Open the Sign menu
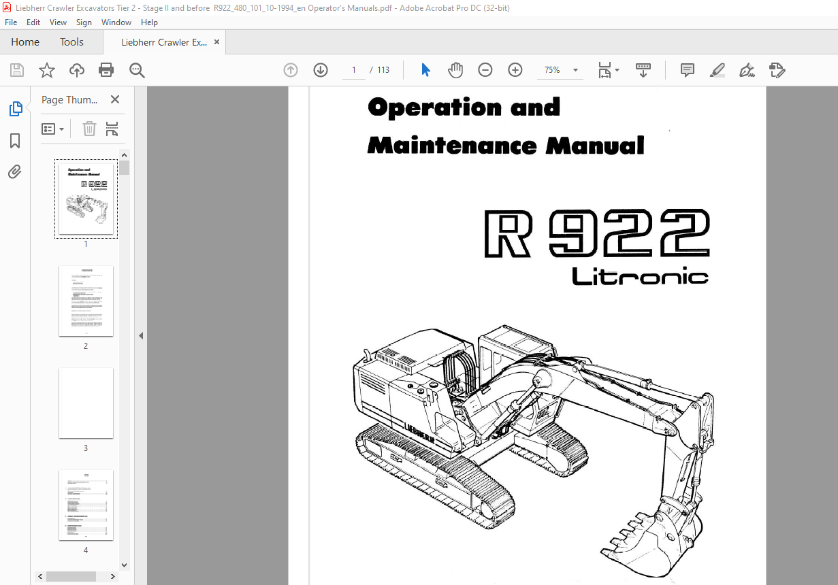This screenshot has height=585, width=838. 84,22
